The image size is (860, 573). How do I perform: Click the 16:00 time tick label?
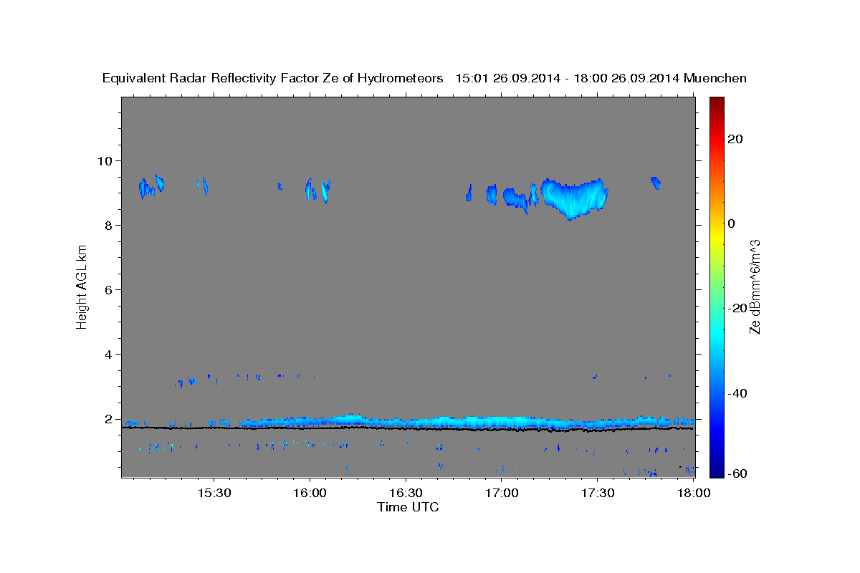pyautogui.click(x=310, y=493)
